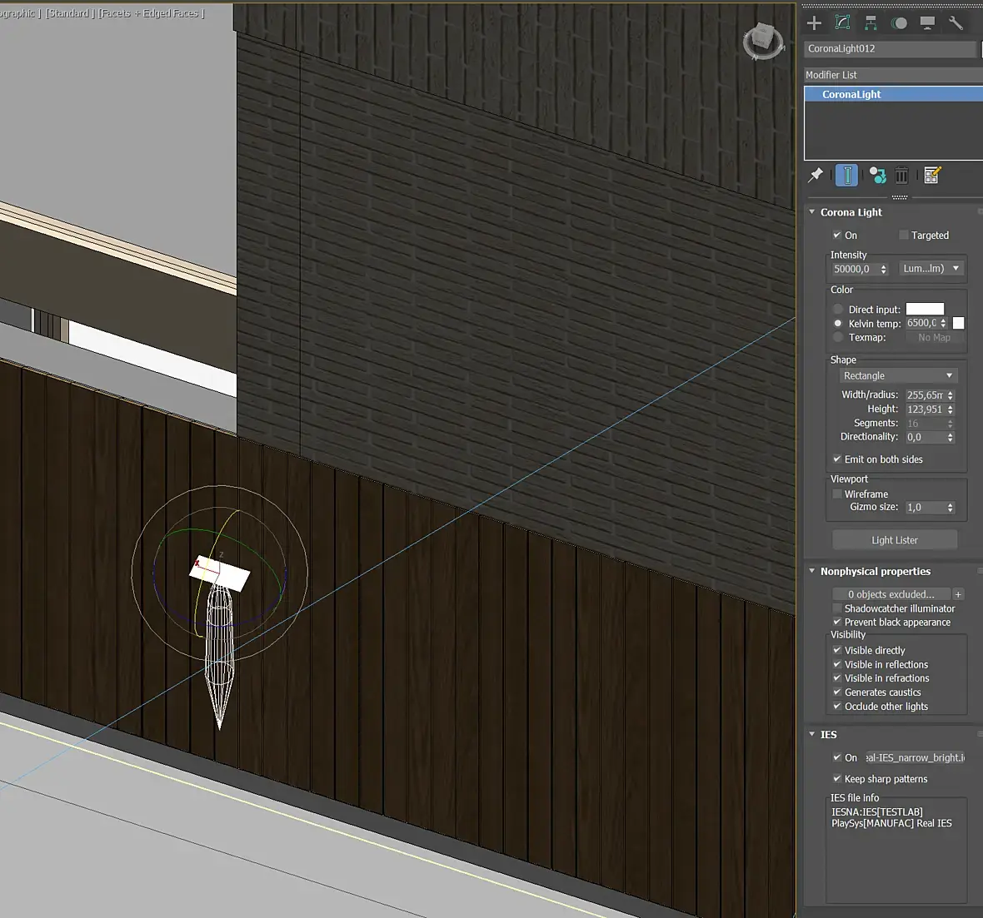This screenshot has width=983, height=918.
Task: Click Make unique icon
Action: click(878, 176)
